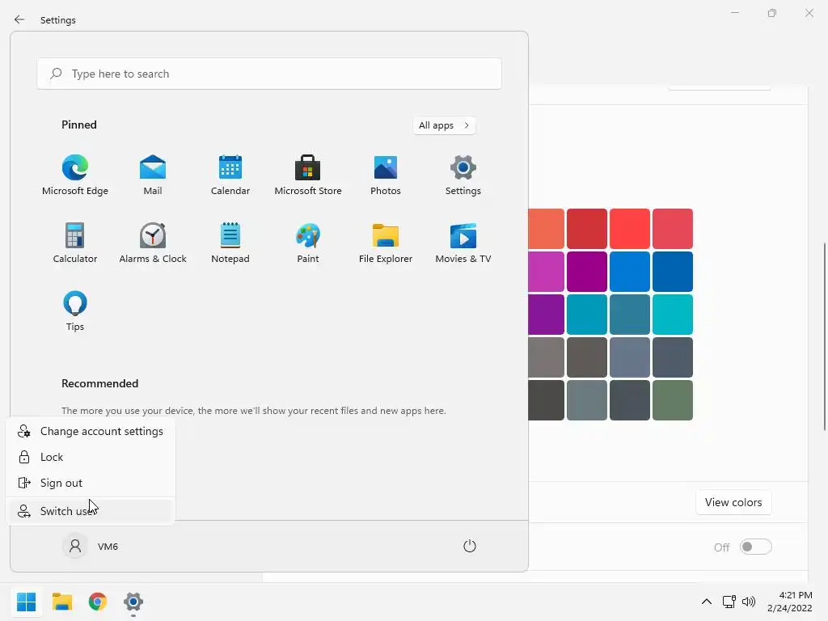Toggle the Off switch in Settings

[x=756, y=547]
